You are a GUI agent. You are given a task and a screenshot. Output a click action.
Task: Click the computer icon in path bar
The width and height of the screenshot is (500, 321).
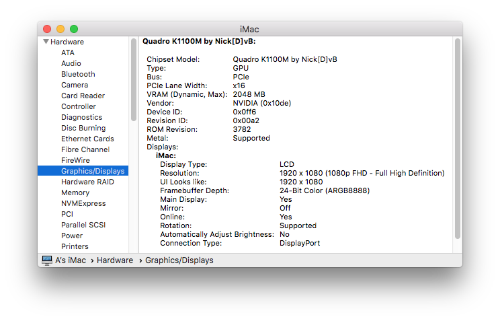tap(47, 260)
